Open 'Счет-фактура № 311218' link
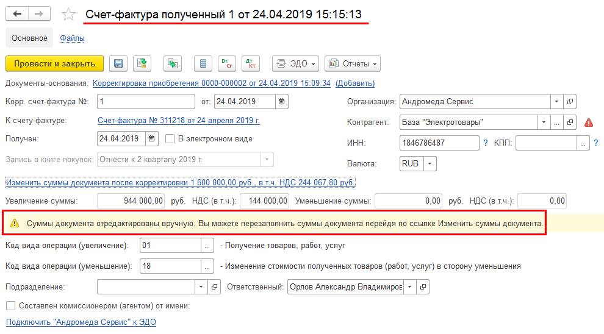Screen dimensions: 604x334 tap(178, 121)
